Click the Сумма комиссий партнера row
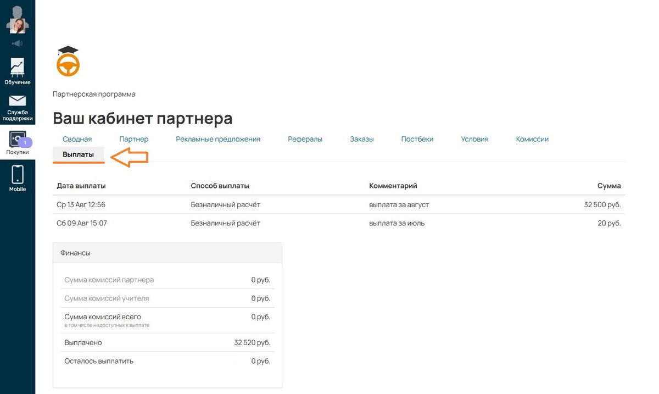Viewport: 659px width, 394px height. 167,280
